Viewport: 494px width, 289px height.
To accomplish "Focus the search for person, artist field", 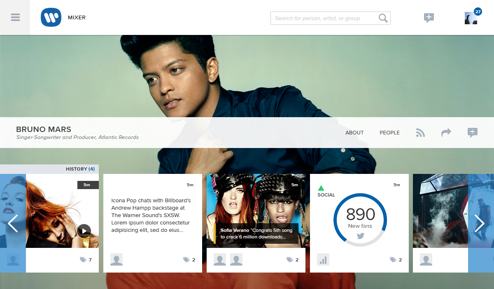I will [330, 18].
